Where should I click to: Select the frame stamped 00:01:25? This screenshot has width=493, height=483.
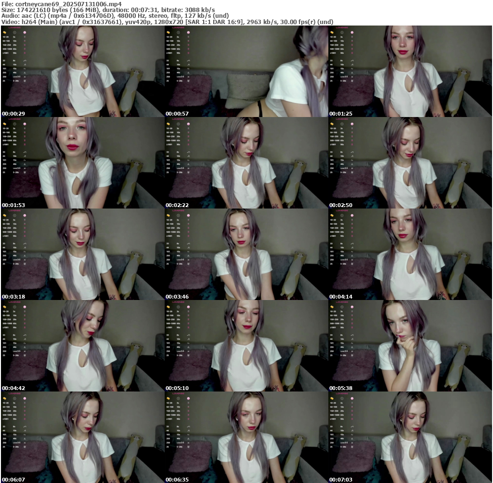coord(410,71)
